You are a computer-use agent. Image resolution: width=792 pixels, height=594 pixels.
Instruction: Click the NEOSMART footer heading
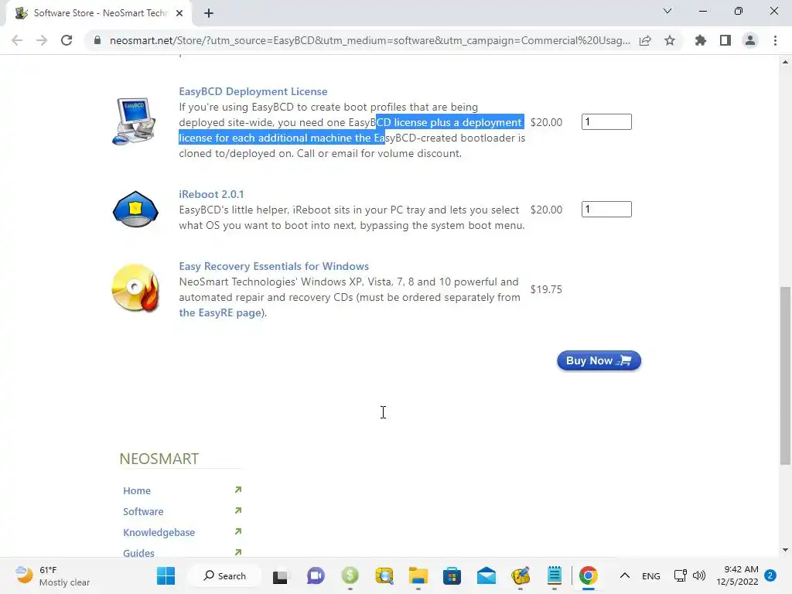(x=159, y=459)
